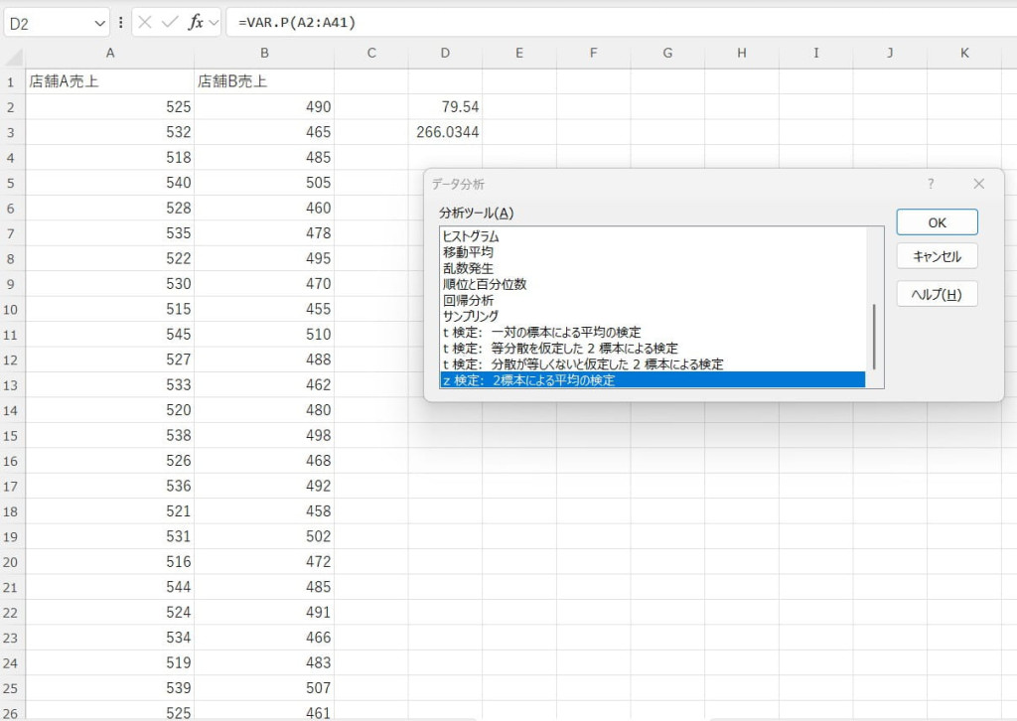Click the ヘルプ(H) button

coord(937,294)
